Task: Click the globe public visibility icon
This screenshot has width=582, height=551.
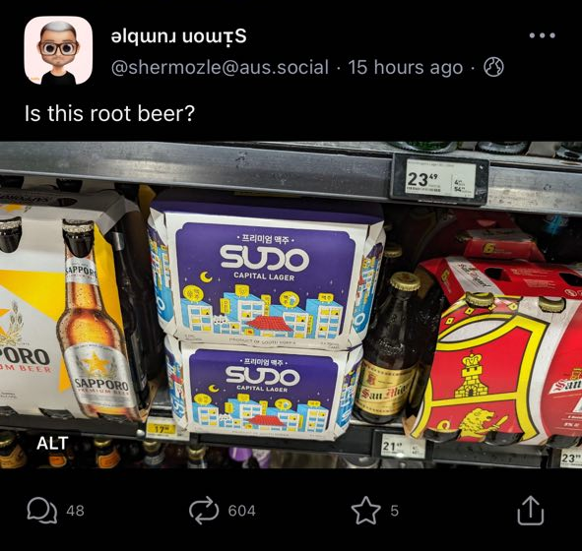Action: pyautogui.click(x=493, y=68)
